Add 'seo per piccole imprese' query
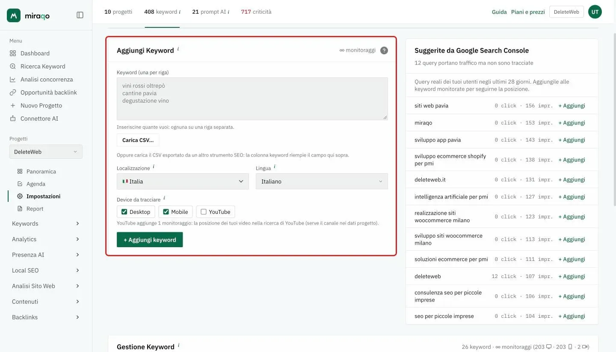This screenshot has width=616, height=352. point(572,316)
